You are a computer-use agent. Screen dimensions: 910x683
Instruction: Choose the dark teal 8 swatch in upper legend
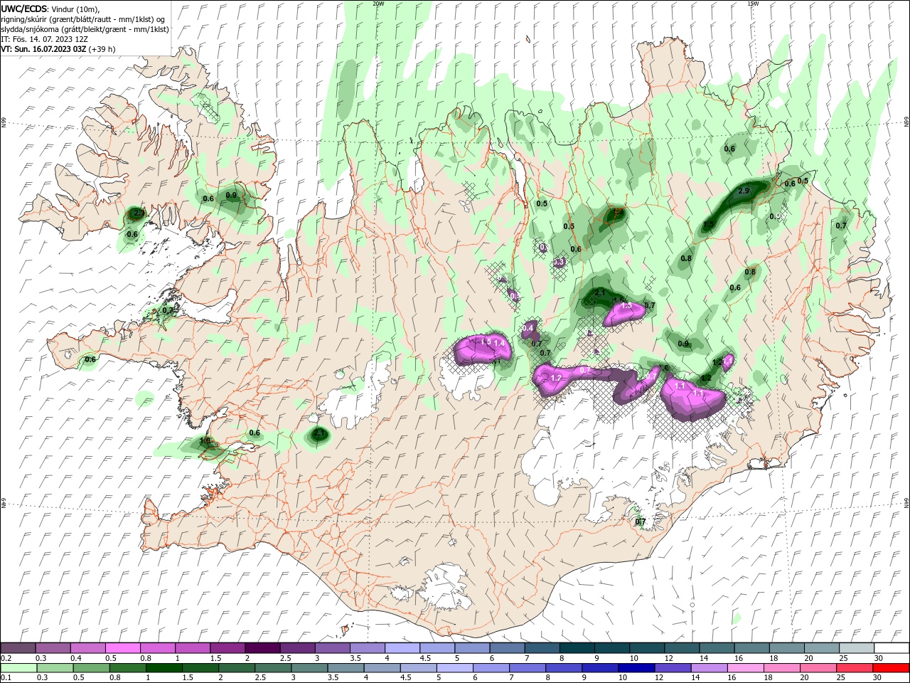[x=577, y=648]
